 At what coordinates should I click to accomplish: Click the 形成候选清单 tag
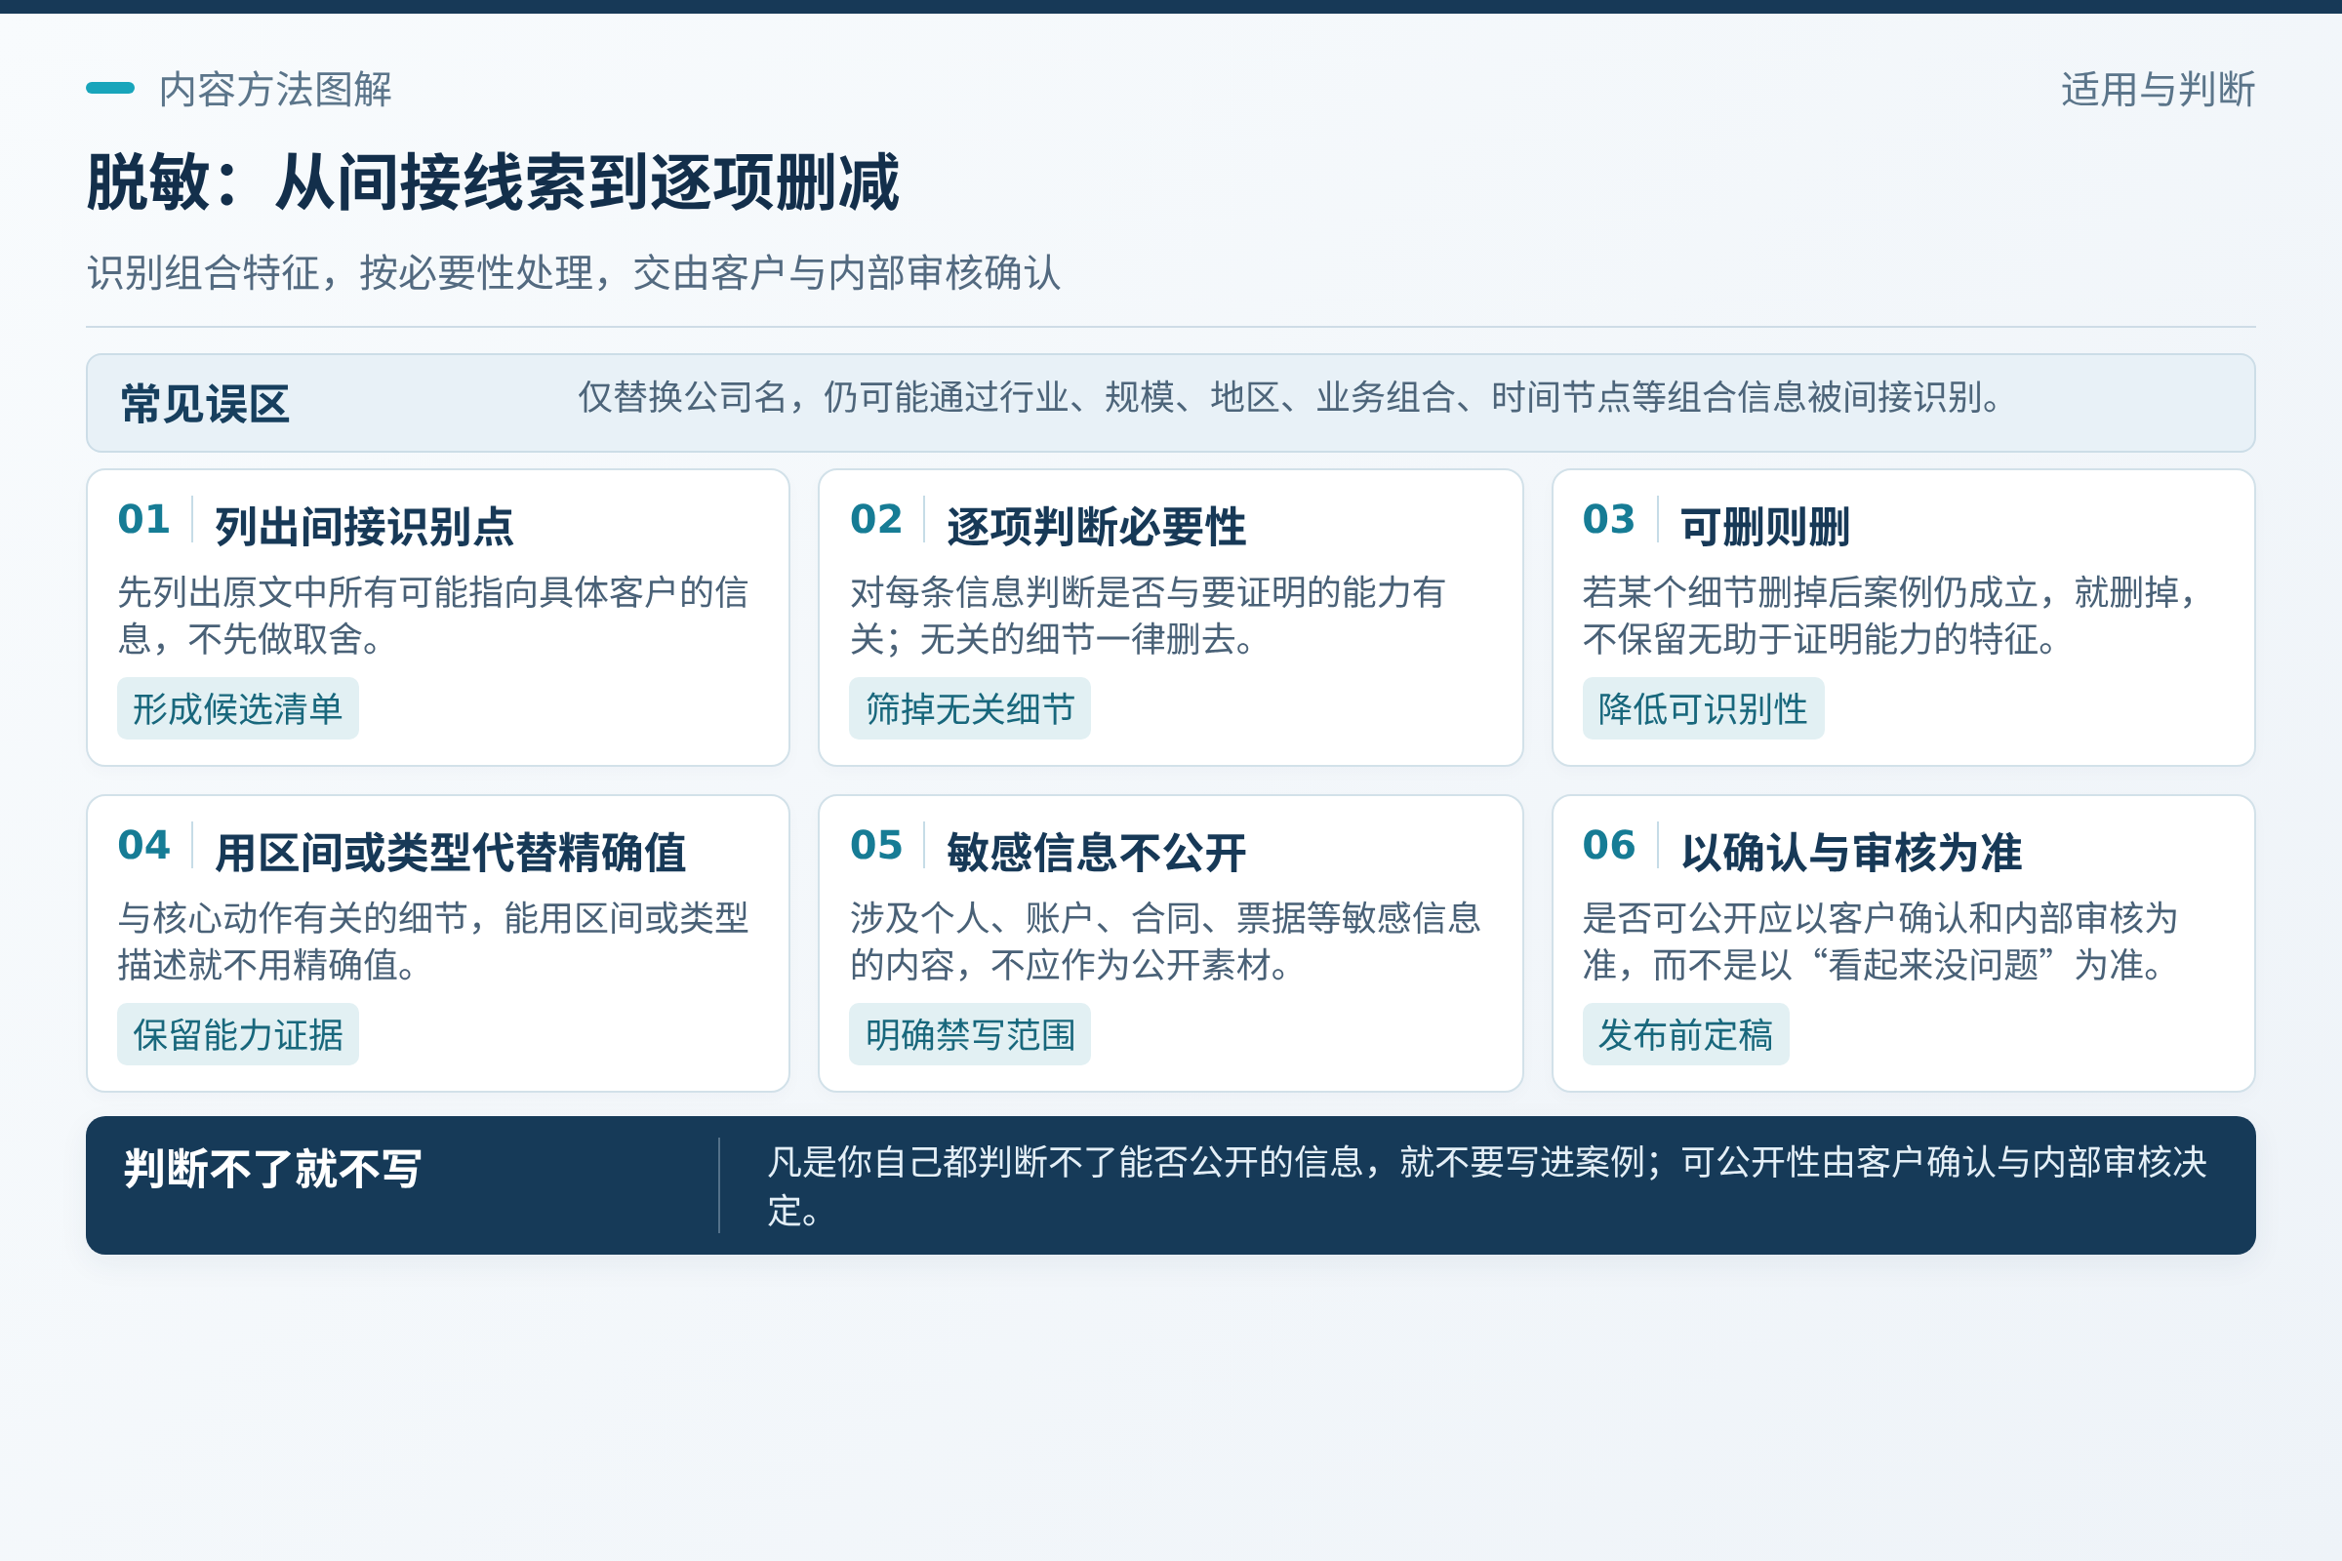pos(238,709)
